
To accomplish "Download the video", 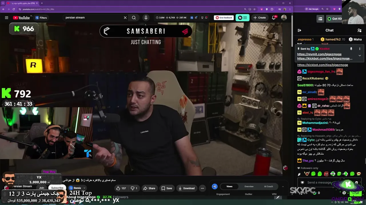I will tap(186, 188).
